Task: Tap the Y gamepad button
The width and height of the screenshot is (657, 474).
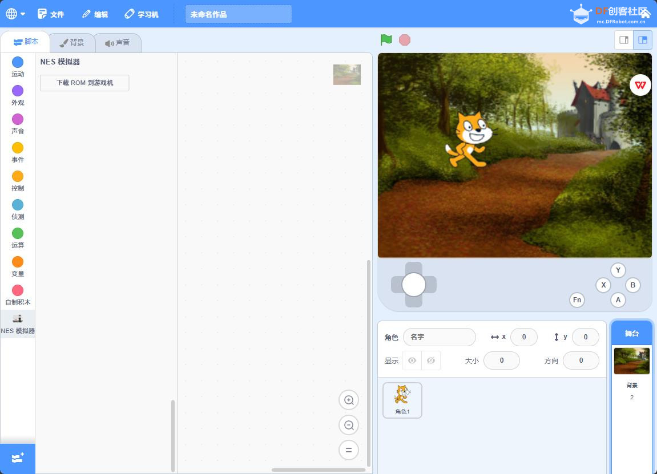Action: pyautogui.click(x=618, y=270)
